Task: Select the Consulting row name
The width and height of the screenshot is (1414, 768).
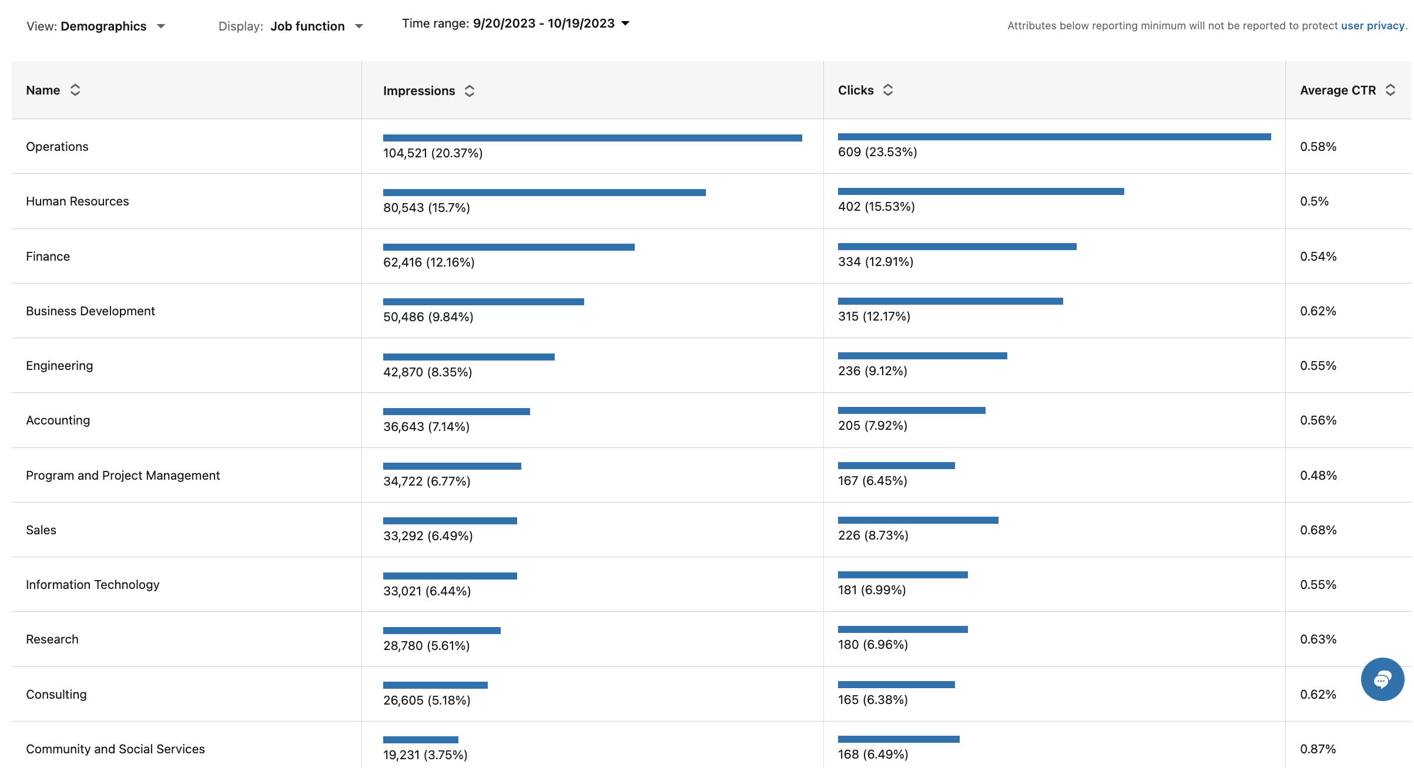Action: coord(56,695)
